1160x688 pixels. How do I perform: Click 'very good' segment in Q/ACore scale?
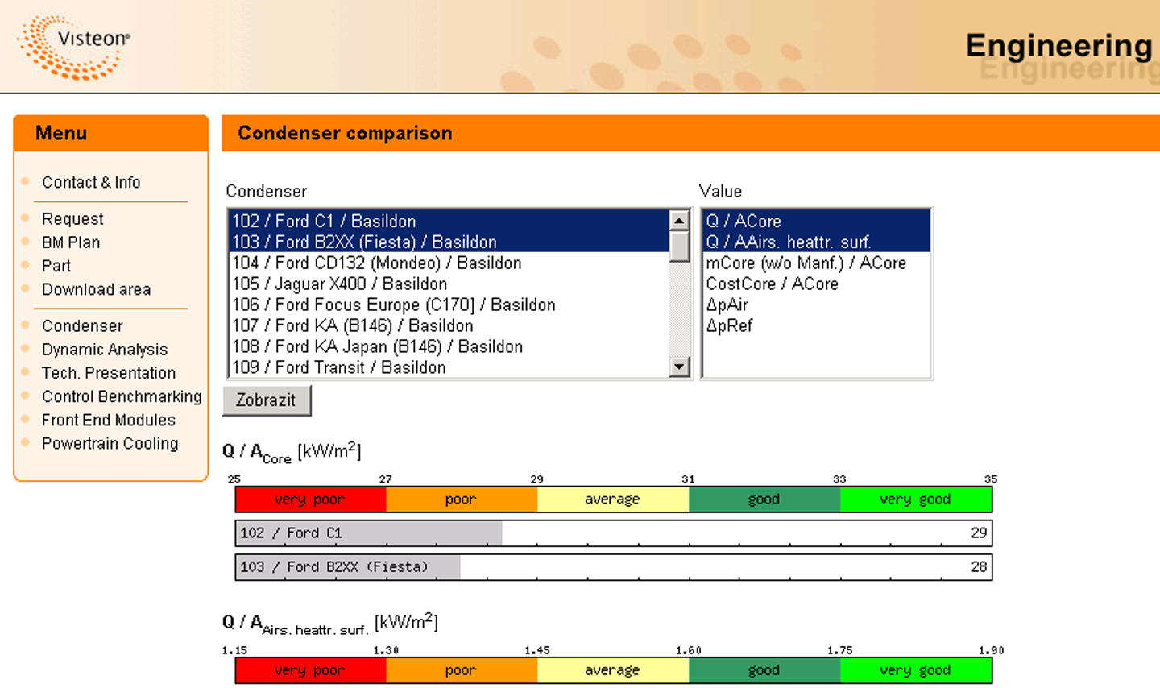point(916,499)
